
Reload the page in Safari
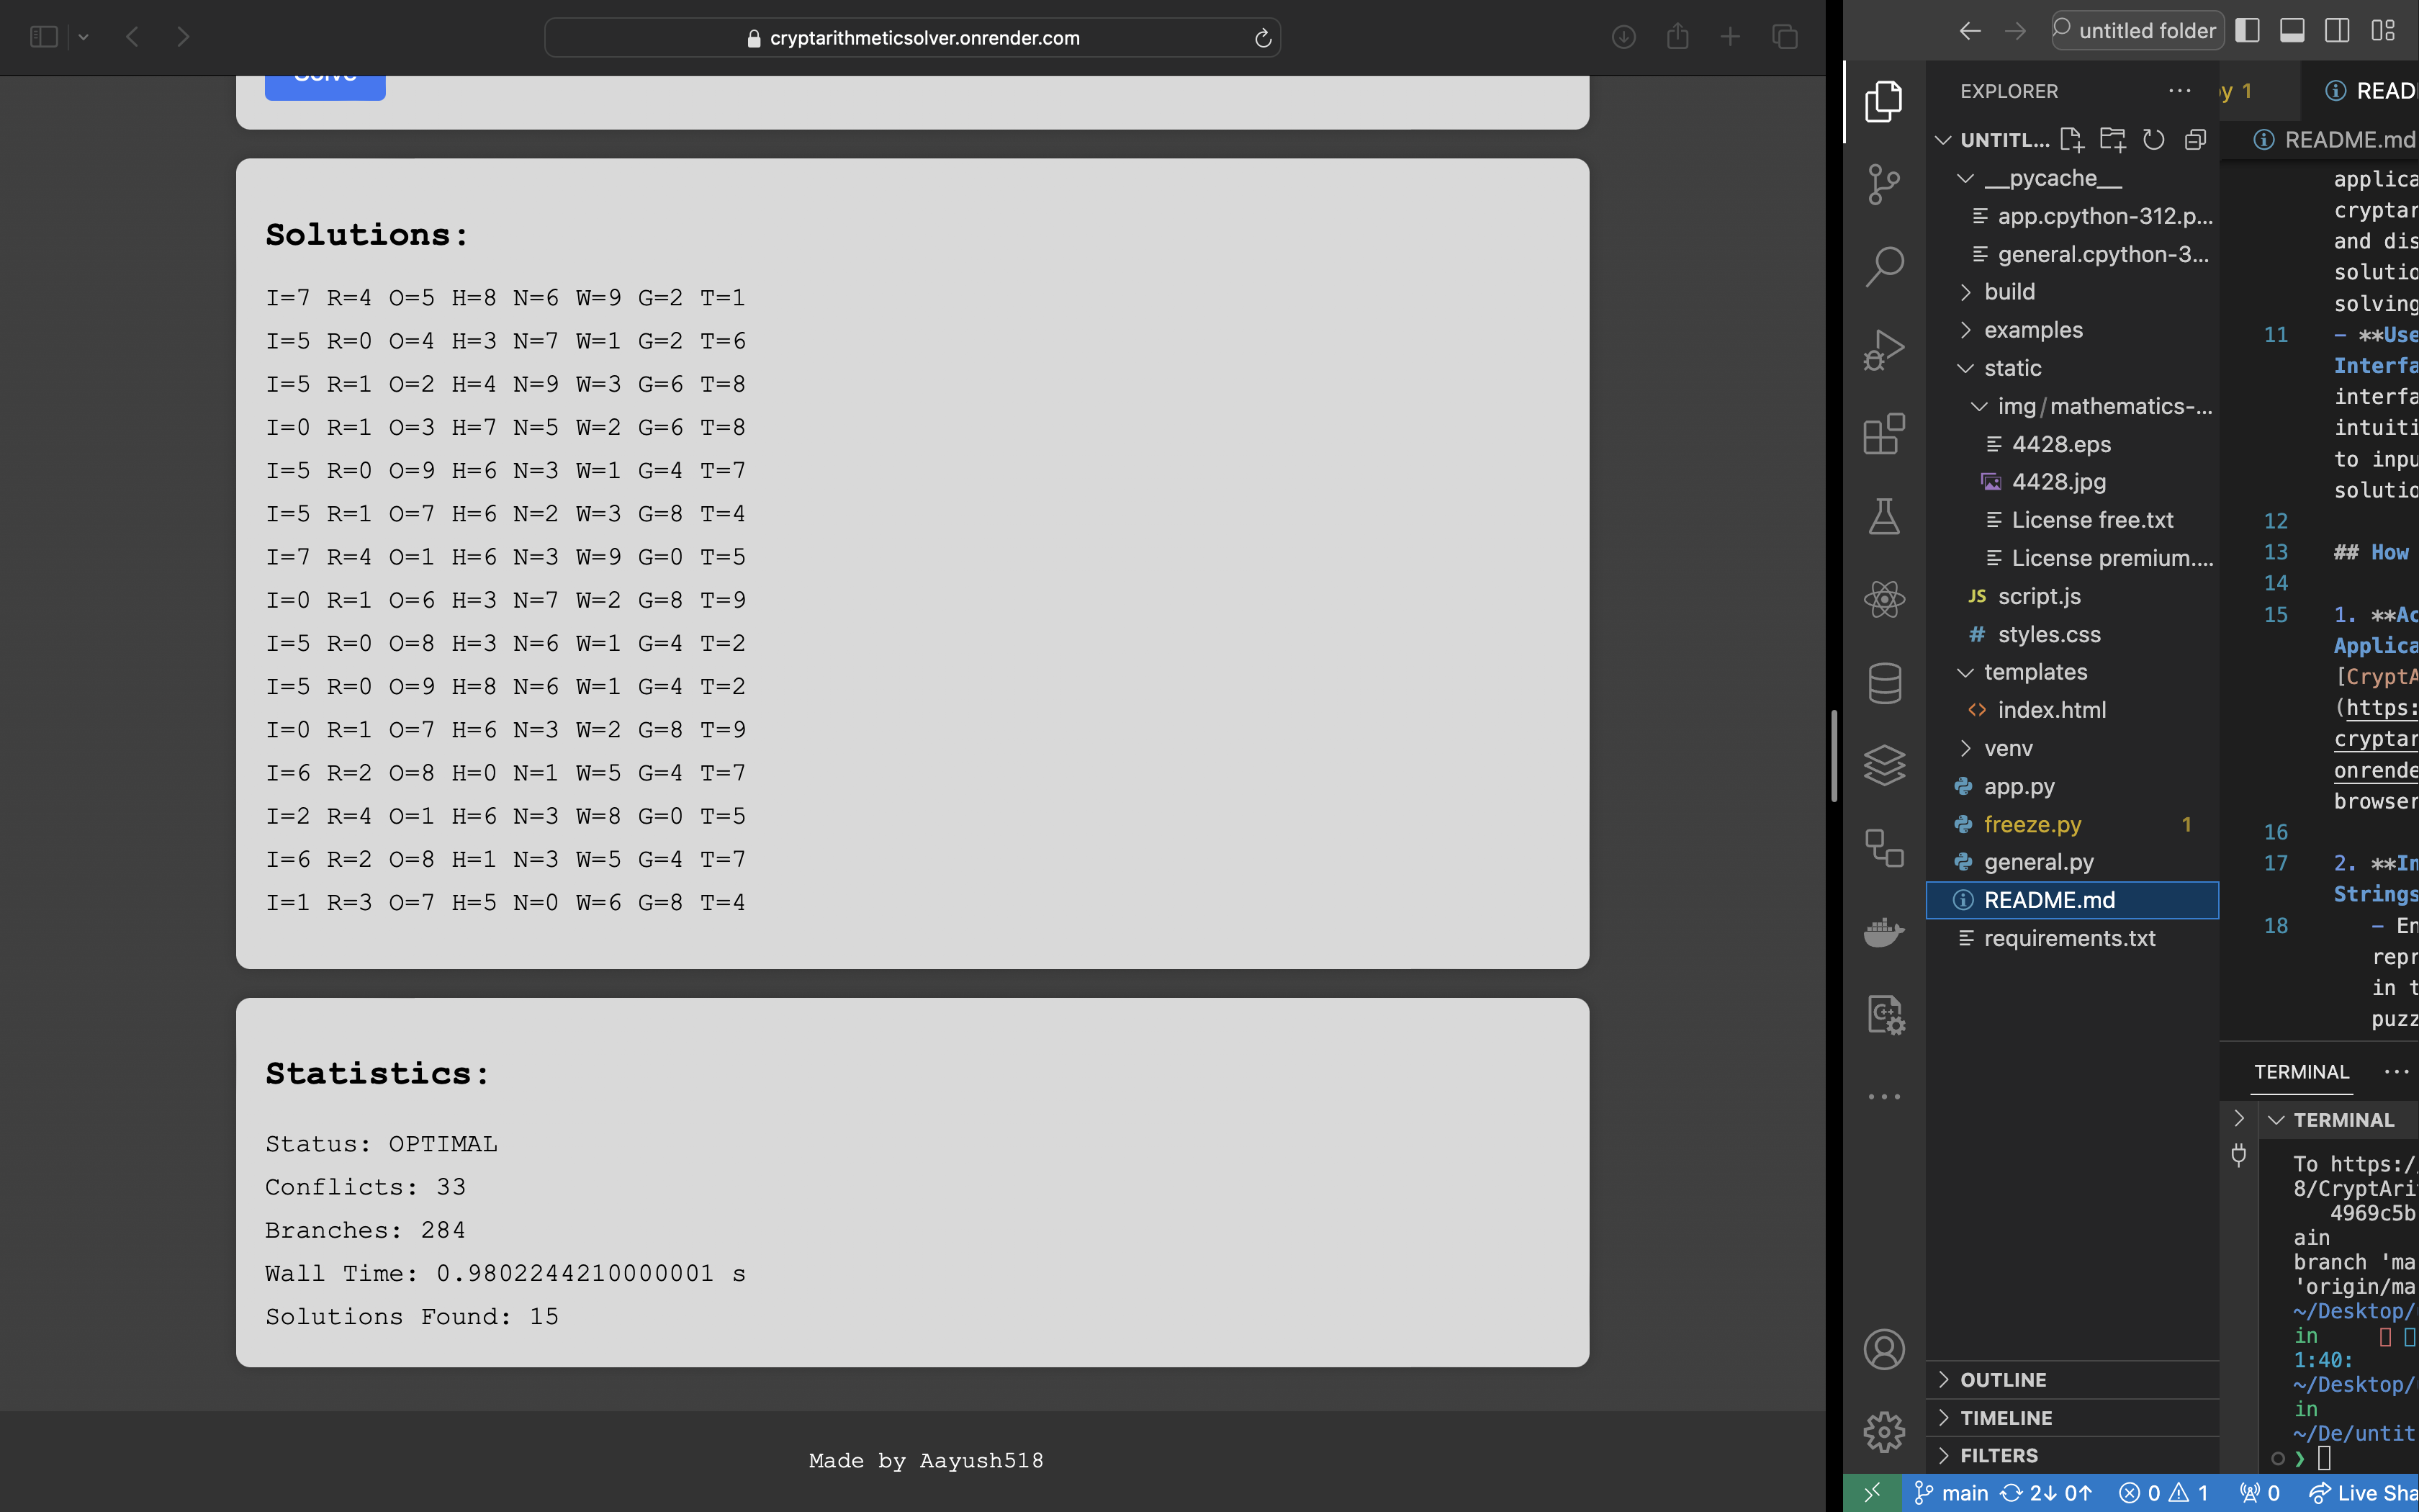(1263, 38)
